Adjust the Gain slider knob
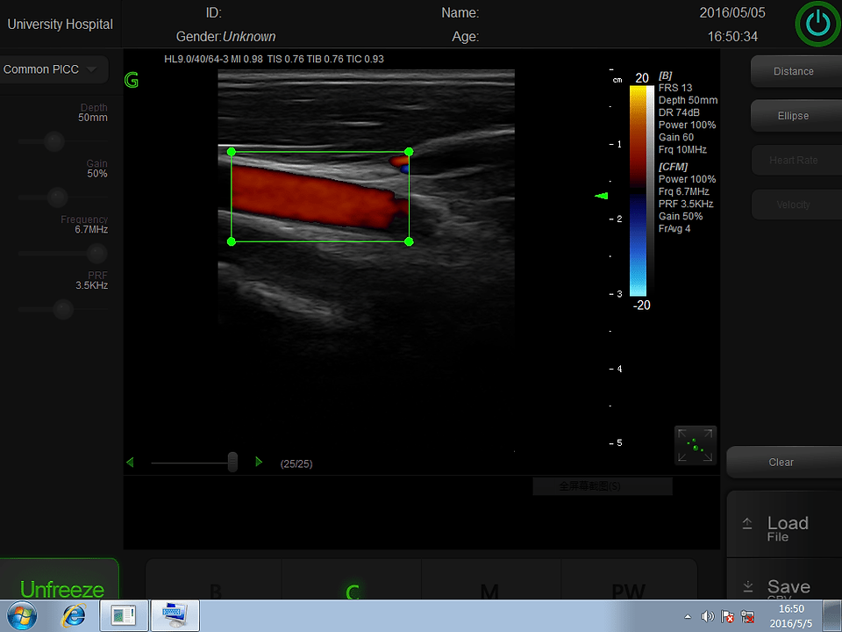Image resolution: width=842 pixels, height=632 pixels. [58, 197]
